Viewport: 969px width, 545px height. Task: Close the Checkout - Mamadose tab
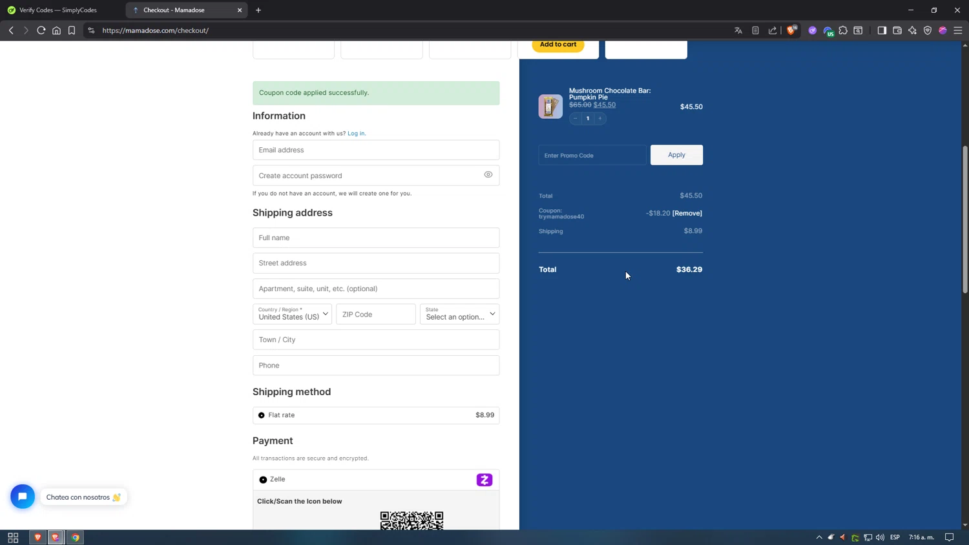pos(240,10)
